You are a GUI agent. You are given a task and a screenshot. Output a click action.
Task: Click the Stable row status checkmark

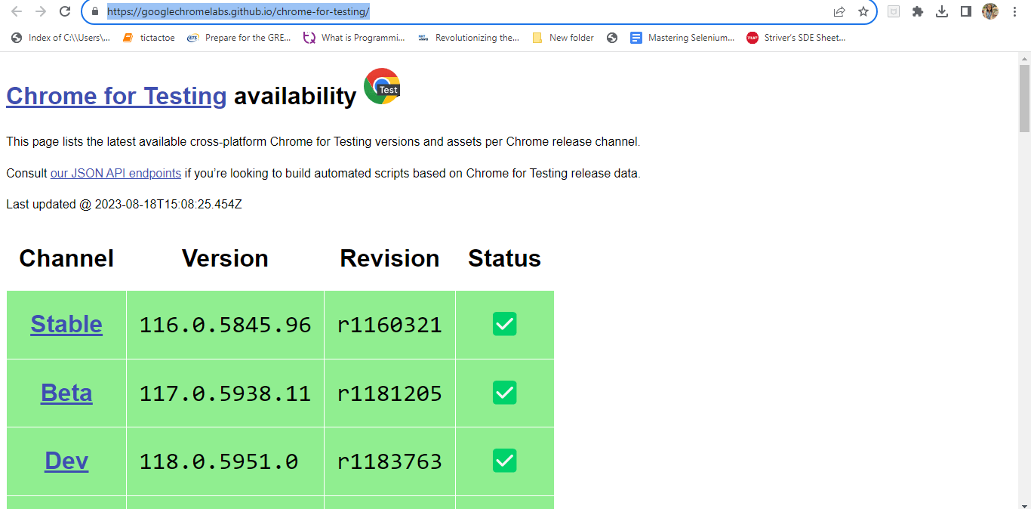point(504,324)
